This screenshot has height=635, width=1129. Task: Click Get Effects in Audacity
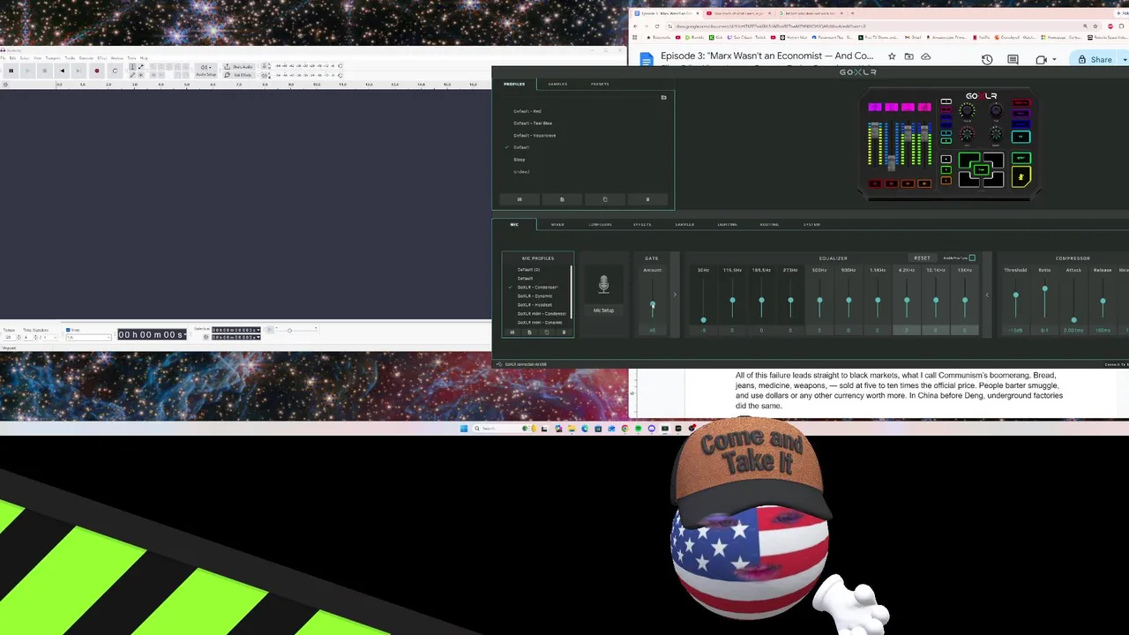pyautogui.click(x=238, y=74)
